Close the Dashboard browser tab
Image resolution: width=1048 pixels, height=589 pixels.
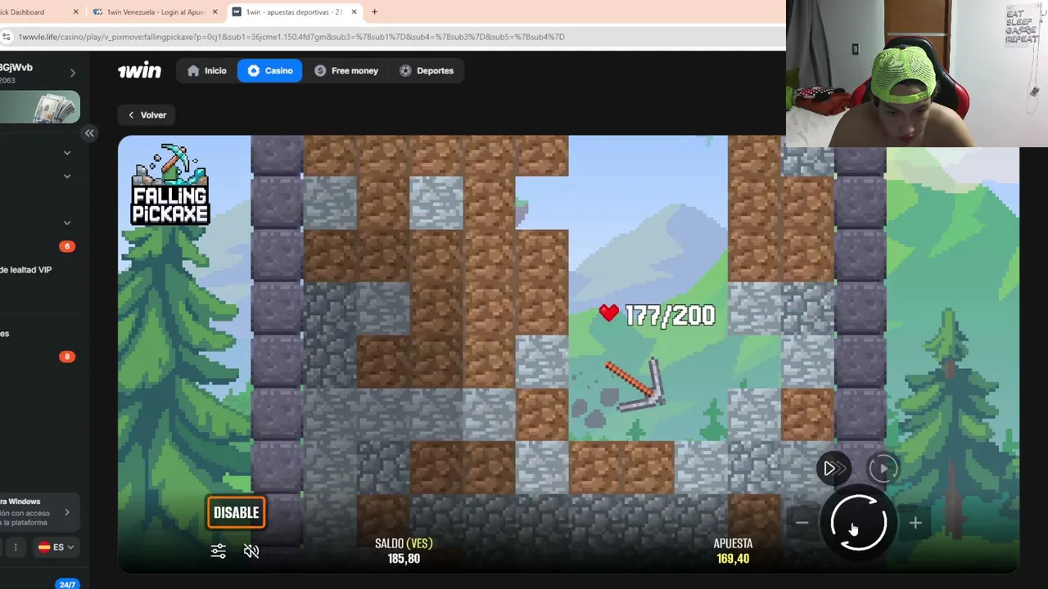tap(76, 12)
